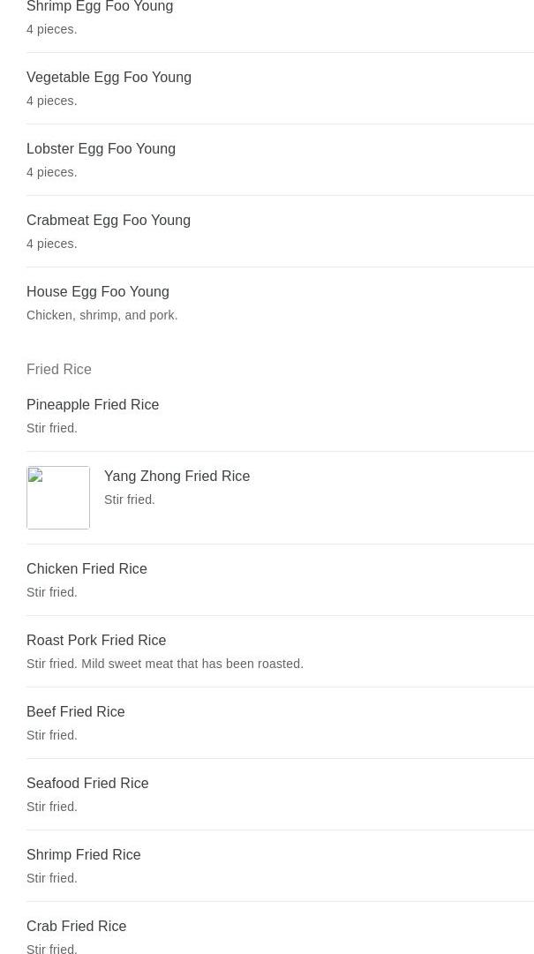This screenshot has width=534, height=954.
Task: Click Stir fried text under Beef Fried Rice
Action: (52, 735)
